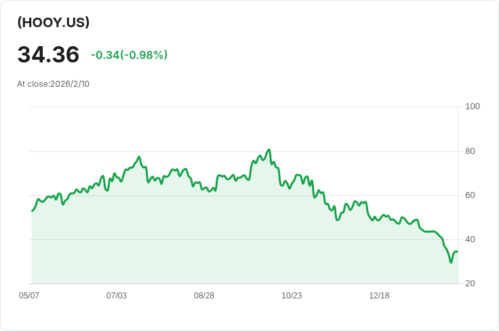The height and width of the screenshot is (331, 499).
Task: Click the At close:2026/2/10 date label
Action: pyautogui.click(x=54, y=84)
